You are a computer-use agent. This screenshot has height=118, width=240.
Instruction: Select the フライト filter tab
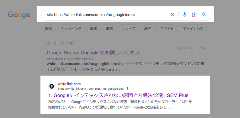pos(167,29)
